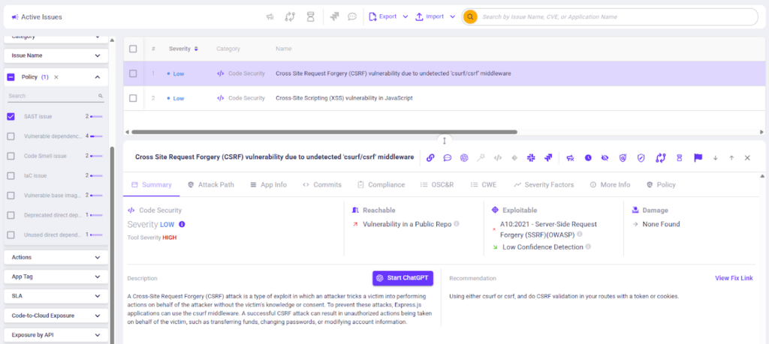Switch to the Attack Path tab
Screen dimensions: 769x344
211,184
